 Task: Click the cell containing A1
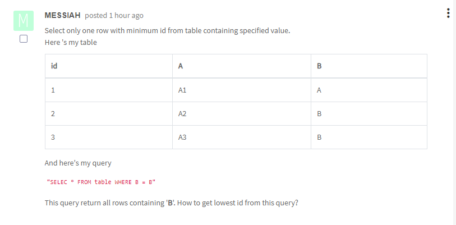(x=242, y=90)
